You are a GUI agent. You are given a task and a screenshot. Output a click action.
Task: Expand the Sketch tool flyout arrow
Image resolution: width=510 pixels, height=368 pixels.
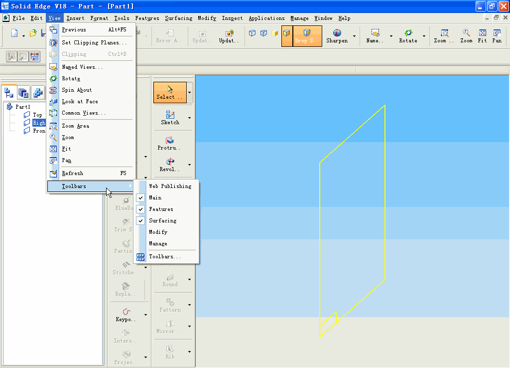(190, 118)
